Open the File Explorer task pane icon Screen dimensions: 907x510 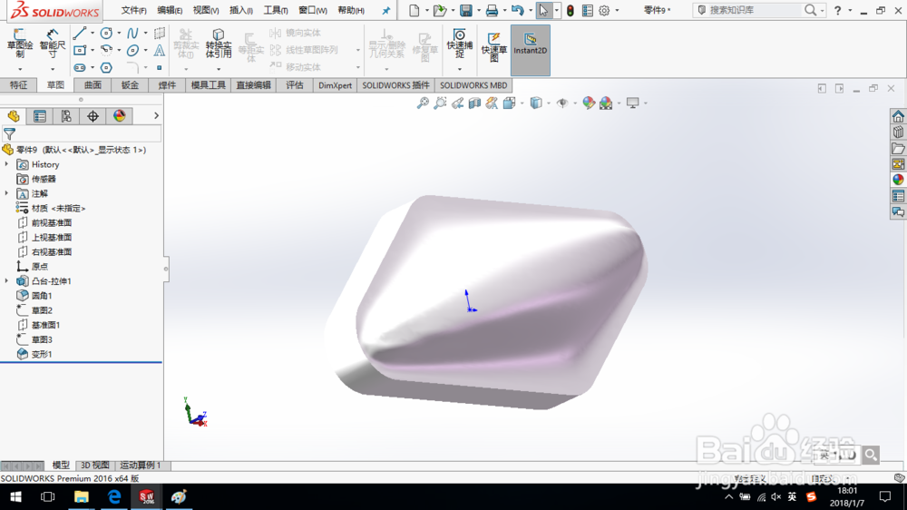pos(898,149)
